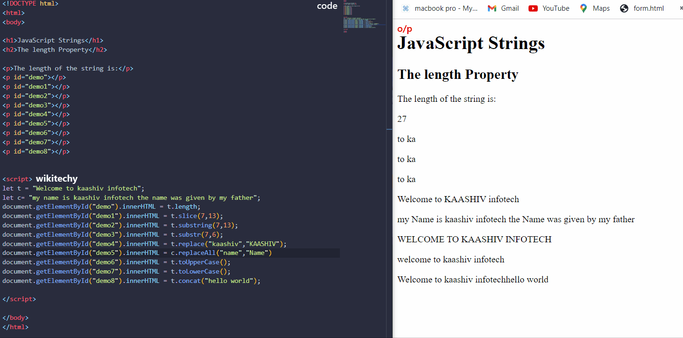
Task: Click The length Property subheading
Action: [458, 74]
